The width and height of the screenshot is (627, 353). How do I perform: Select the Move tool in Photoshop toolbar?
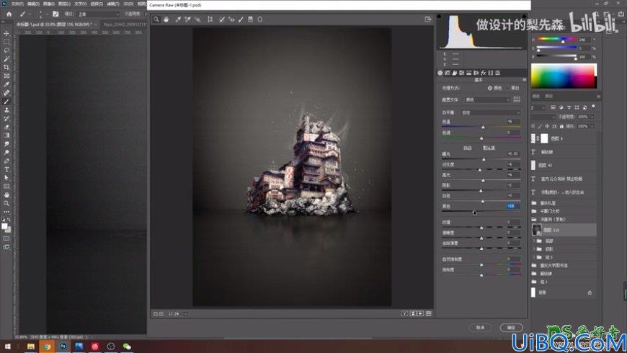coord(6,34)
